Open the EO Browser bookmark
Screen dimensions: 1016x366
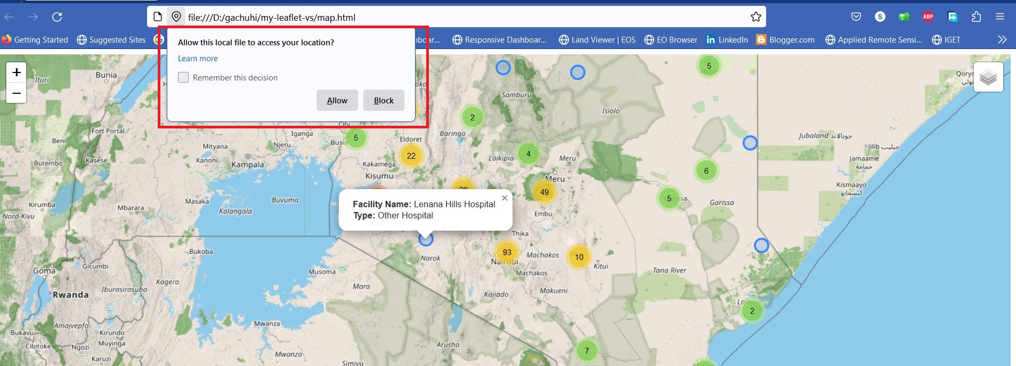click(x=671, y=40)
